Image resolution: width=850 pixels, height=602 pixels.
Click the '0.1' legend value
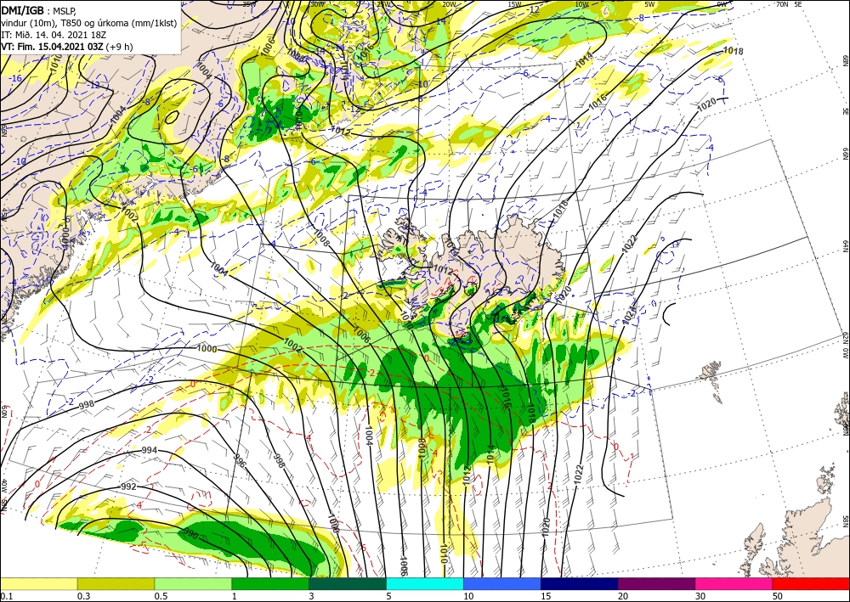pyautogui.click(x=7, y=597)
